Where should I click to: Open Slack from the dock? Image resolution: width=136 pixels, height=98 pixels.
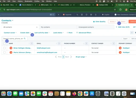point(45,93)
